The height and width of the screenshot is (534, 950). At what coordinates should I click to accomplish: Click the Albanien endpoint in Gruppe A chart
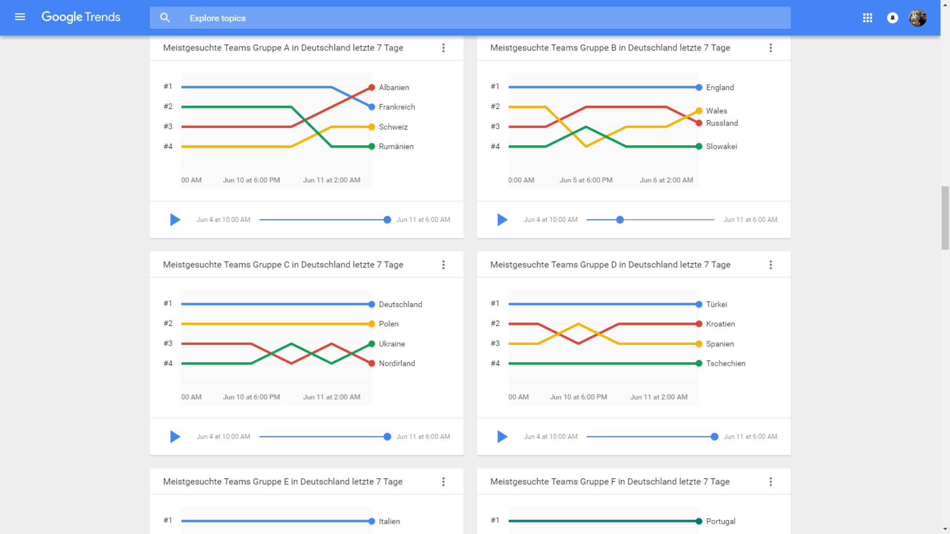[372, 87]
